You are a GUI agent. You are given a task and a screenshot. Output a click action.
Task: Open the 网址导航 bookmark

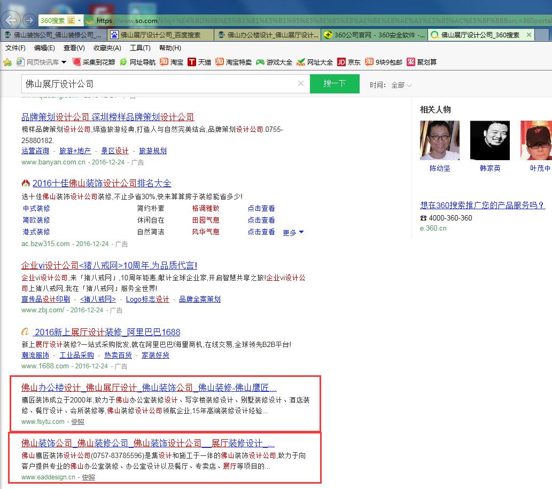pos(138,62)
